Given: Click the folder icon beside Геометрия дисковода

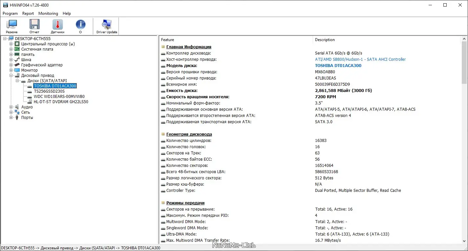Looking at the screenshot, I should tap(163, 134).
